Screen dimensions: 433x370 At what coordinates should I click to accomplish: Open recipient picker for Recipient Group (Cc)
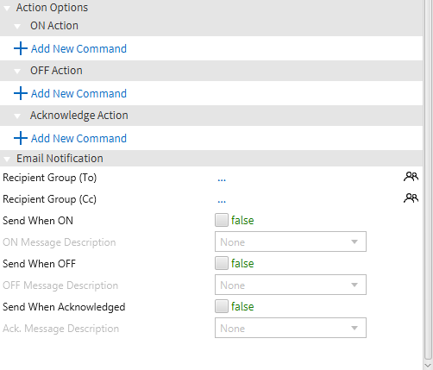tap(411, 198)
